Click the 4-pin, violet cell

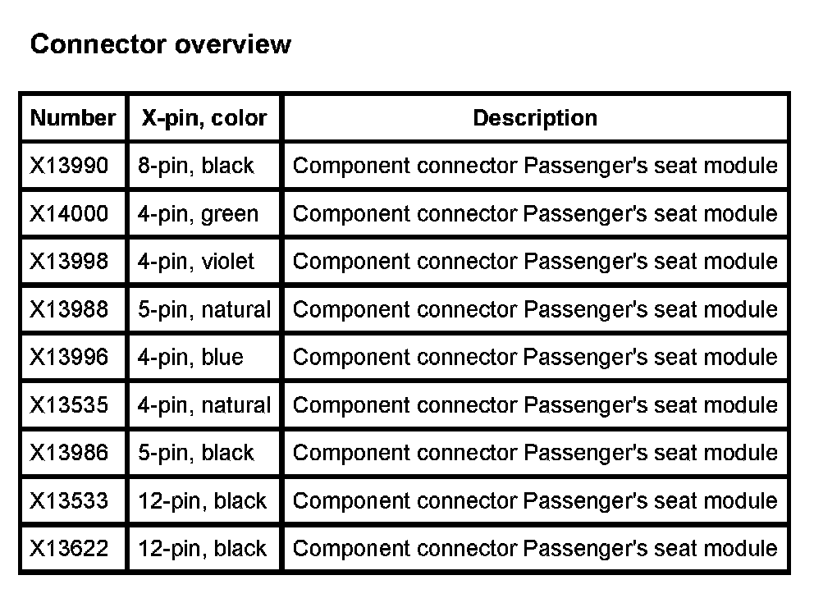click(x=196, y=262)
